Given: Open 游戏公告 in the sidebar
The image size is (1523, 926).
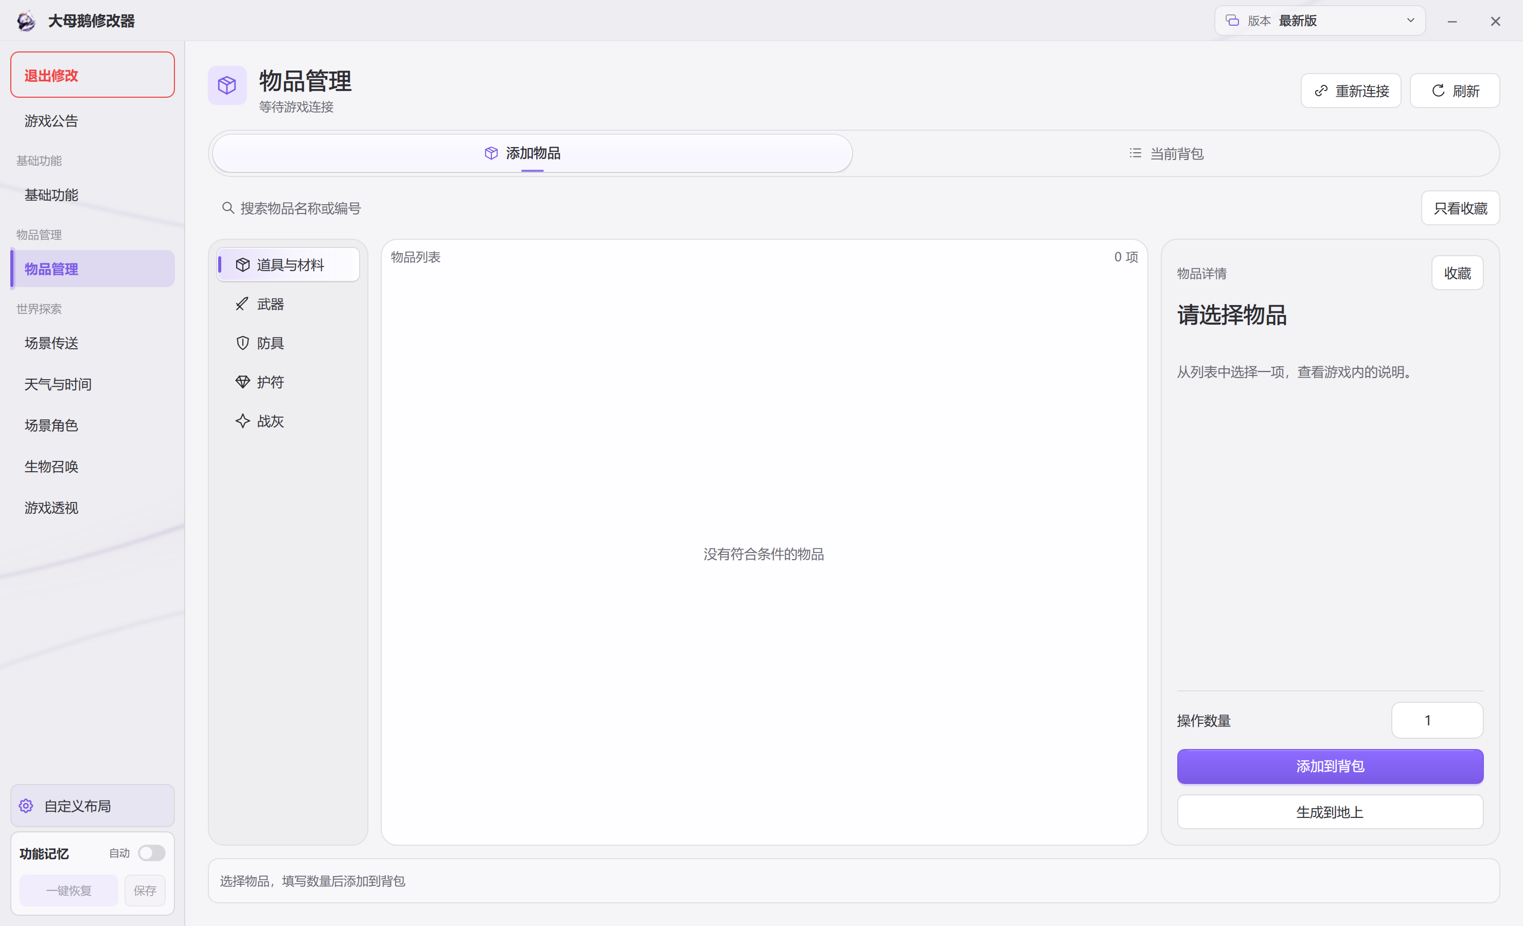Looking at the screenshot, I should 93,121.
